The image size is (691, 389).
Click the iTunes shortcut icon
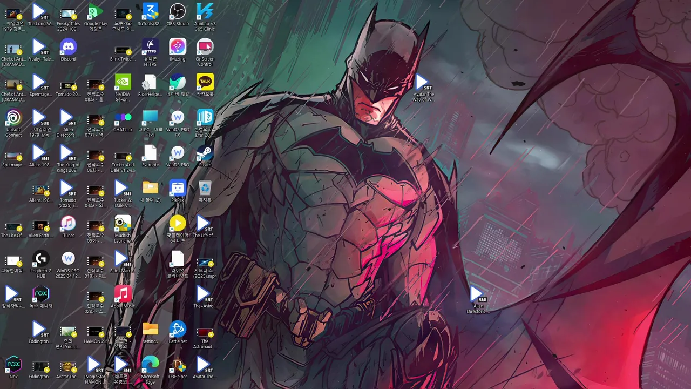pos(68,227)
